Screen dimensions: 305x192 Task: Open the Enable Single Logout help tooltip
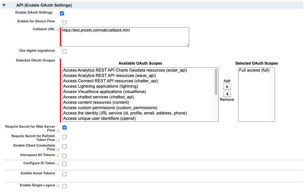pos(58,185)
